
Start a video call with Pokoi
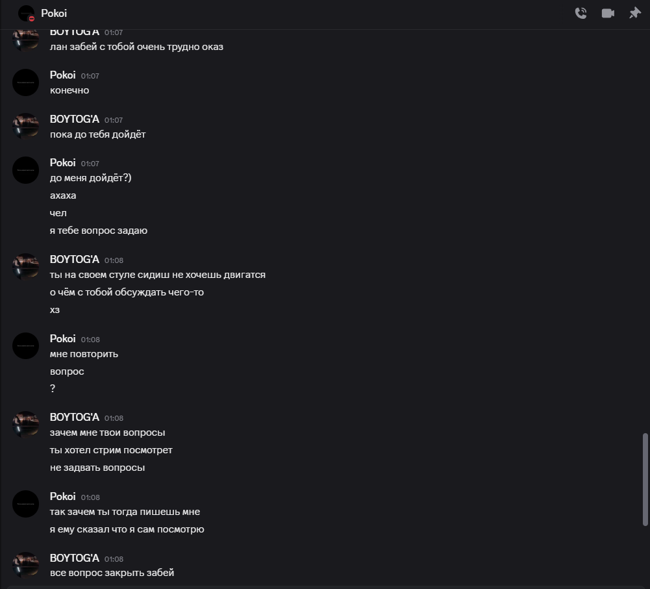click(x=608, y=13)
